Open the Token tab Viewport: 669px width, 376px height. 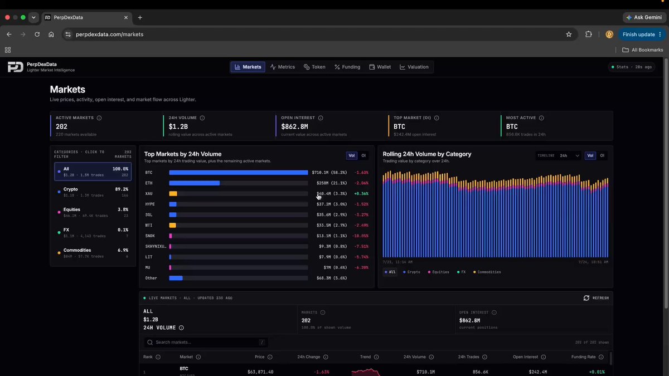[x=314, y=67]
